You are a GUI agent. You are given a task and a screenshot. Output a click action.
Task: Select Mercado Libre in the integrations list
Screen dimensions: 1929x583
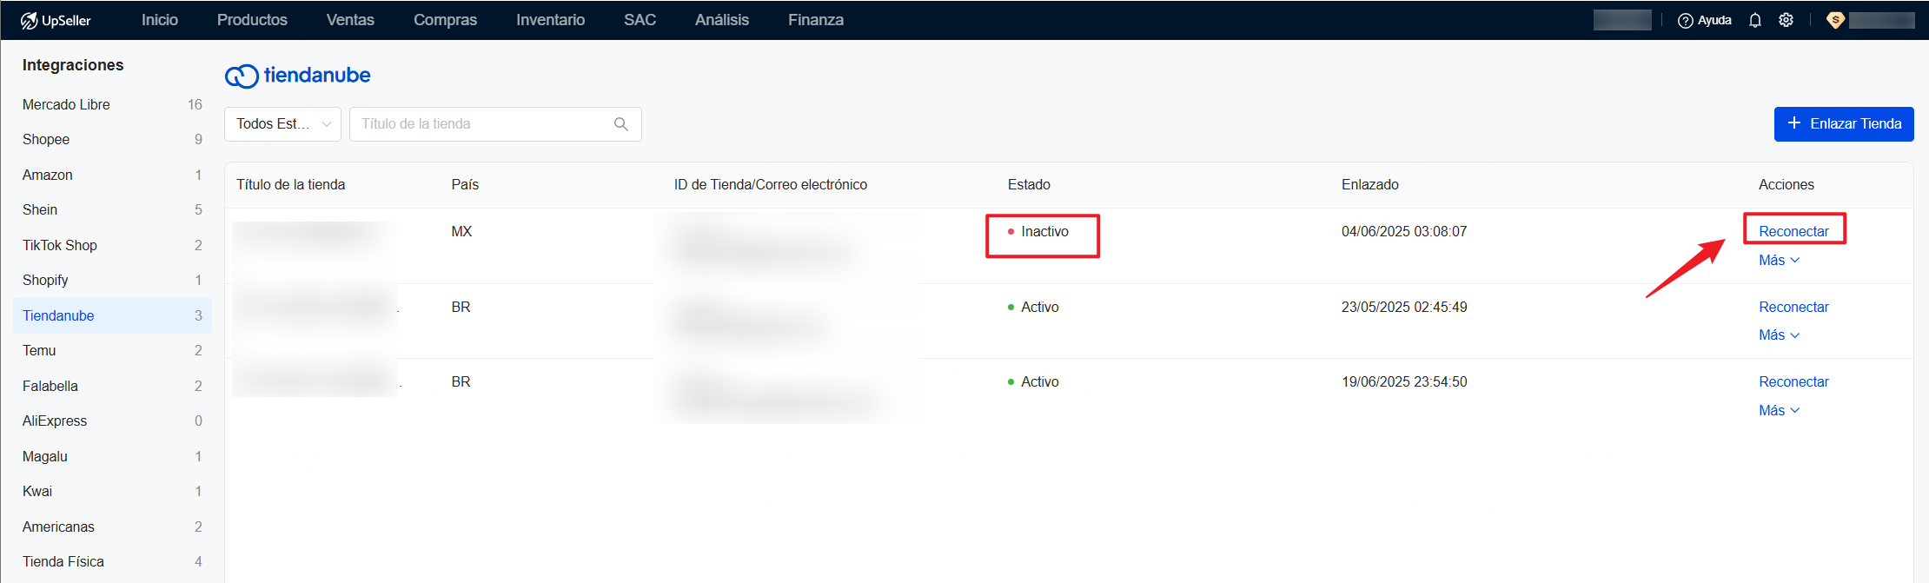[66, 104]
